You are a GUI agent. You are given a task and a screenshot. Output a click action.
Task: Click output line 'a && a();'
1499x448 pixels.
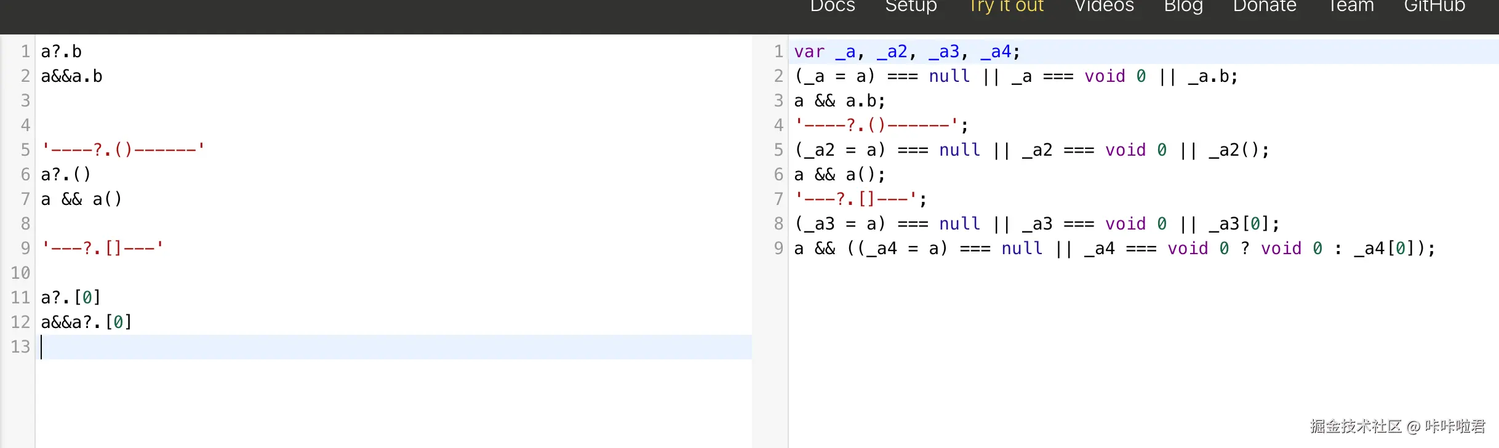tap(840, 175)
